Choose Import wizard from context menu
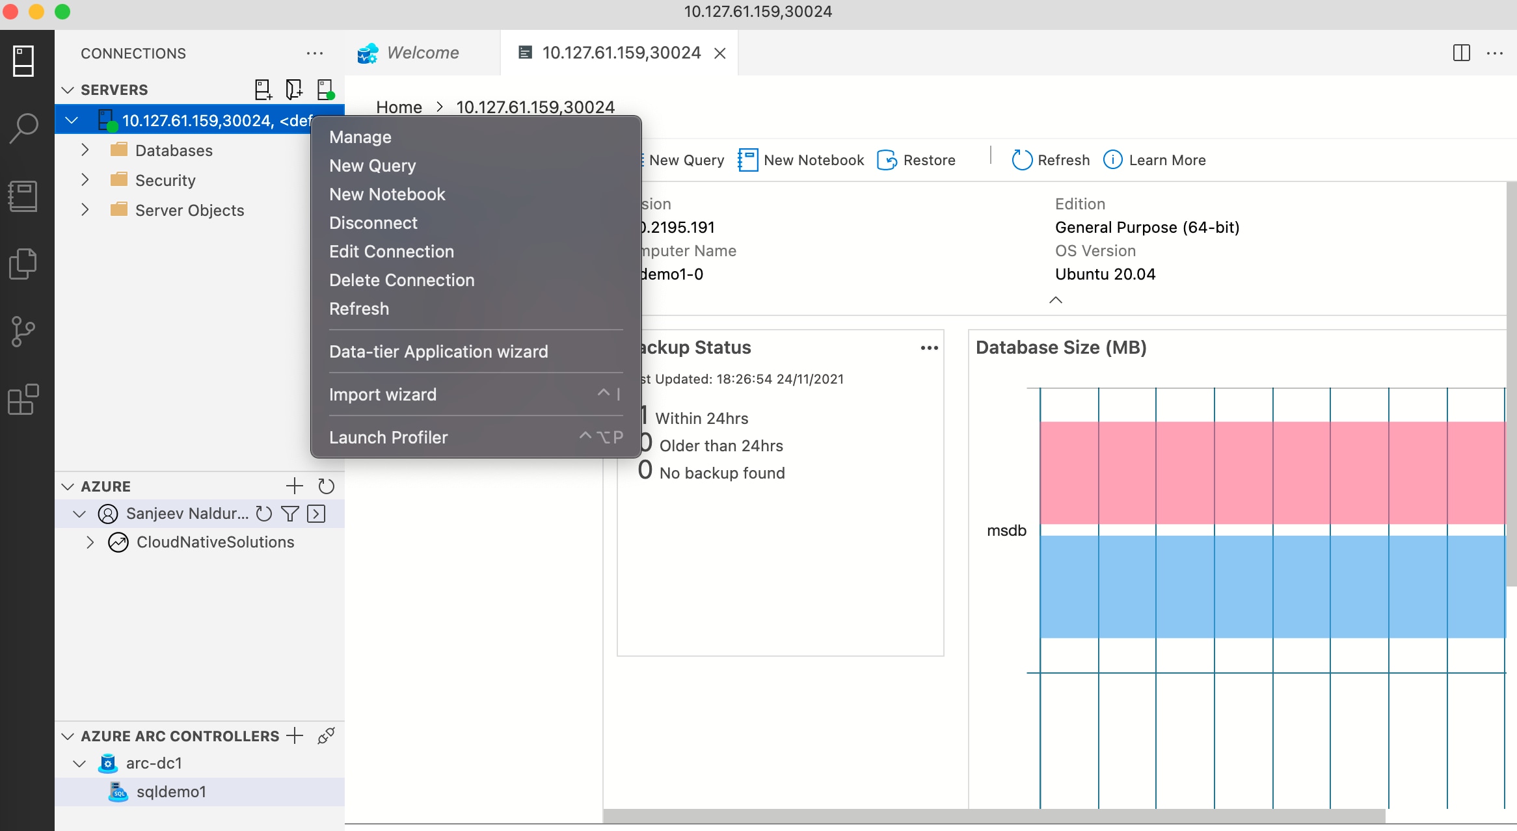Screen dimensions: 1517x831 point(476,395)
